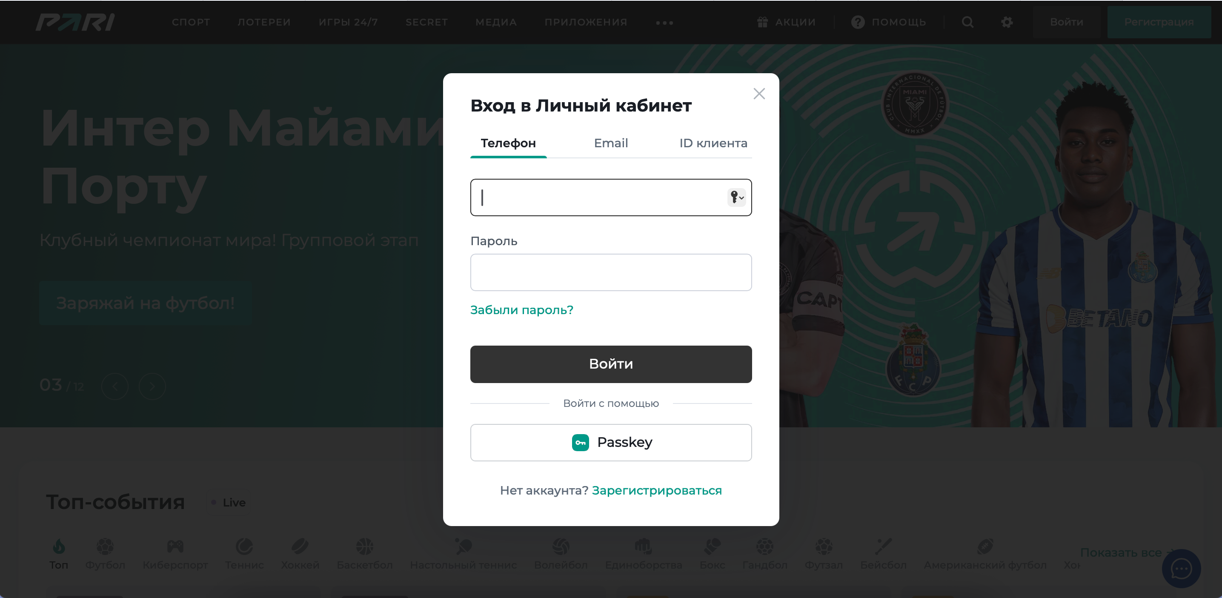
Task: Close the login dialog
Action: click(759, 94)
